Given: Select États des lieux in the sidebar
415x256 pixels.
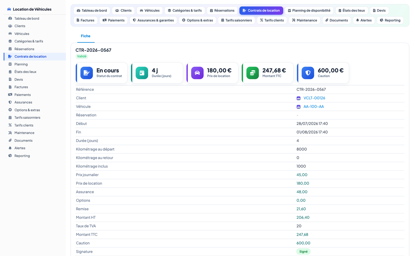Looking at the screenshot, I should point(25,72).
